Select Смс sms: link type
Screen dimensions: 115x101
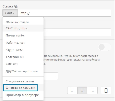(23, 64)
